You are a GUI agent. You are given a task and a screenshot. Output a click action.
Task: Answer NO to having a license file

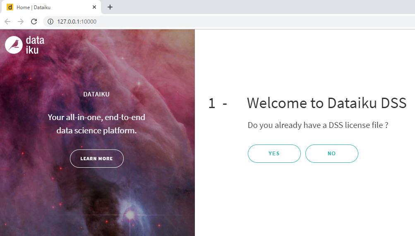pyautogui.click(x=332, y=153)
